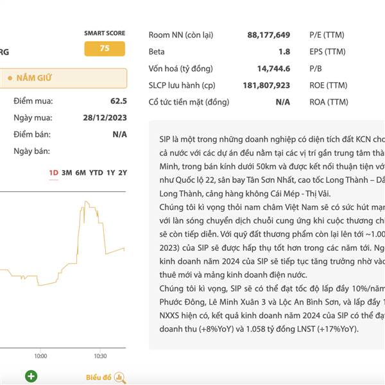Screen dimensions: 385x385
Task: Click the Điểm mua value 62.5
Action: tap(119, 101)
